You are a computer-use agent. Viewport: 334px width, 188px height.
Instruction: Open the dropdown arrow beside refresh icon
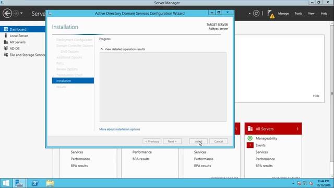249,14
